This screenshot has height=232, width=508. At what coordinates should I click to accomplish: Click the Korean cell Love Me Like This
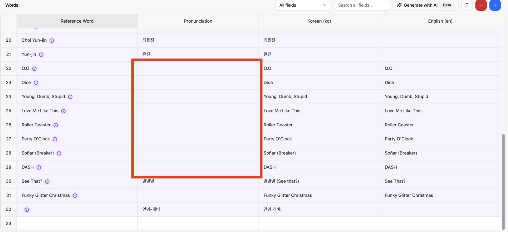point(319,111)
